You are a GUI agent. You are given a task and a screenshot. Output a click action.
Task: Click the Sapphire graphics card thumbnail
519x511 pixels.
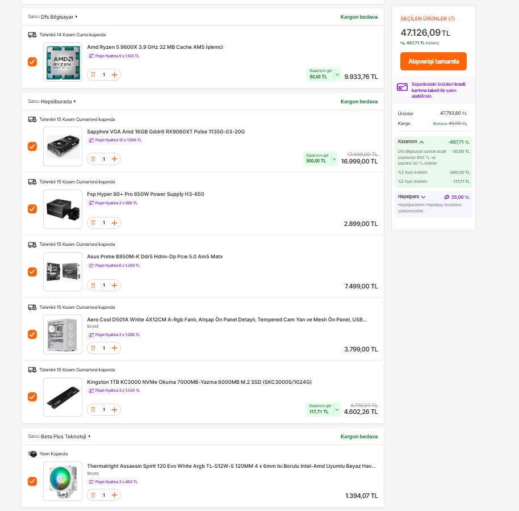pyautogui.click(x=62, y=146)
